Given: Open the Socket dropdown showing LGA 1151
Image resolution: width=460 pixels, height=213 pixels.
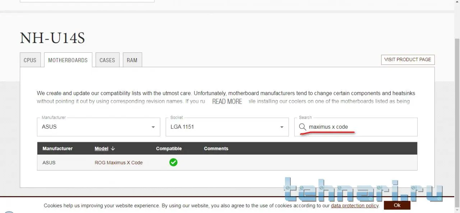Looking at the screenshot, I should pos(227,127).
